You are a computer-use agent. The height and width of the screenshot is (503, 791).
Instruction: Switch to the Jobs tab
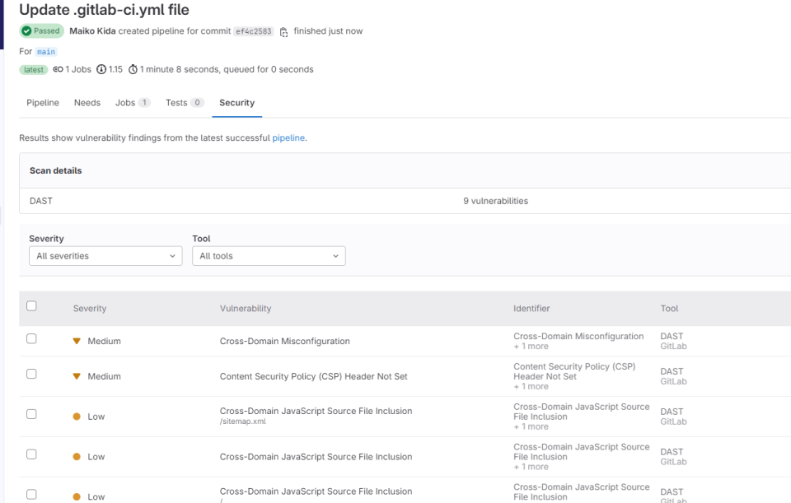pos(132,103)
